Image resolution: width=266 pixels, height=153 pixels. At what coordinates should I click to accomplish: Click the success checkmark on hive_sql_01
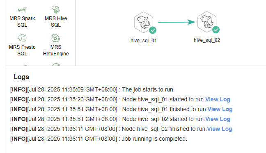[153, 30]
